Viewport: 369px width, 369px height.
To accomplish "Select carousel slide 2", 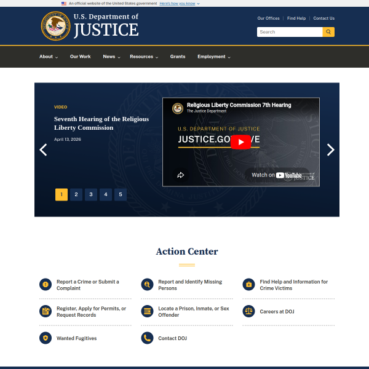I will click(76, 194).
